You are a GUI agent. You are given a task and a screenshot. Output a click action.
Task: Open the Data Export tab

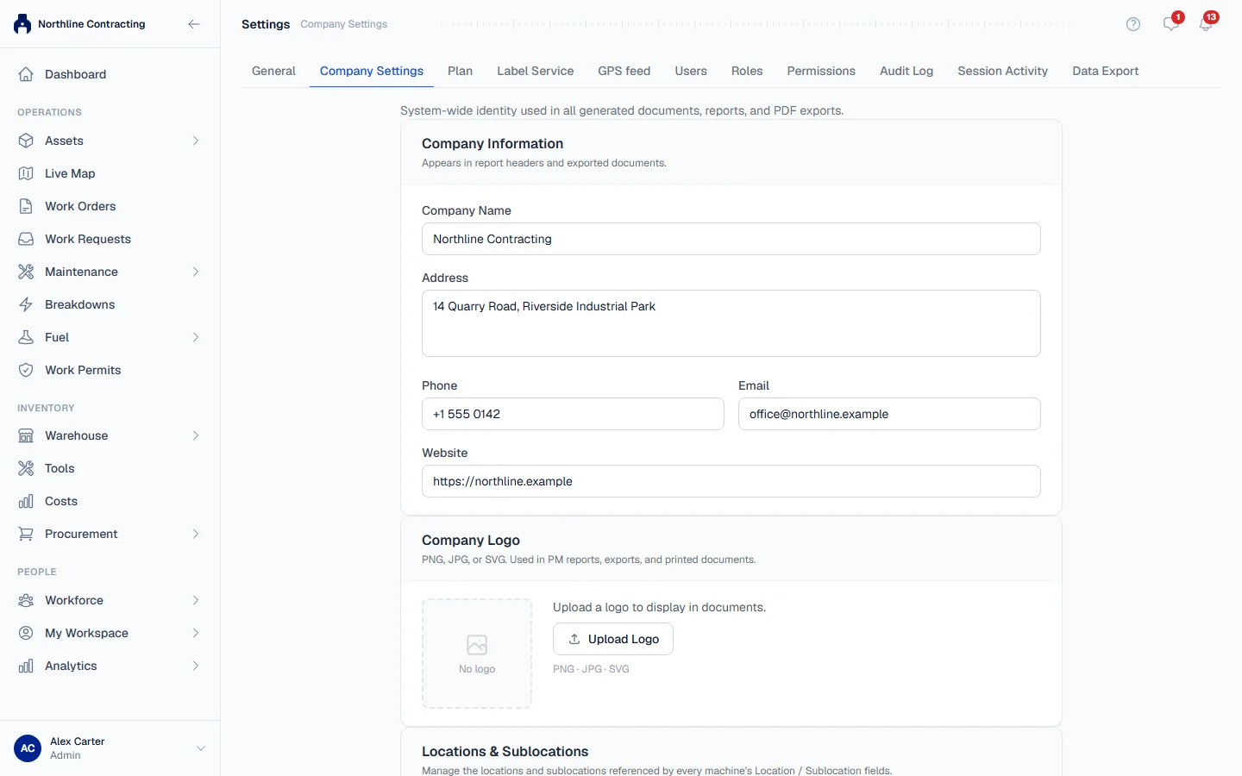[x=1106, y=71]
